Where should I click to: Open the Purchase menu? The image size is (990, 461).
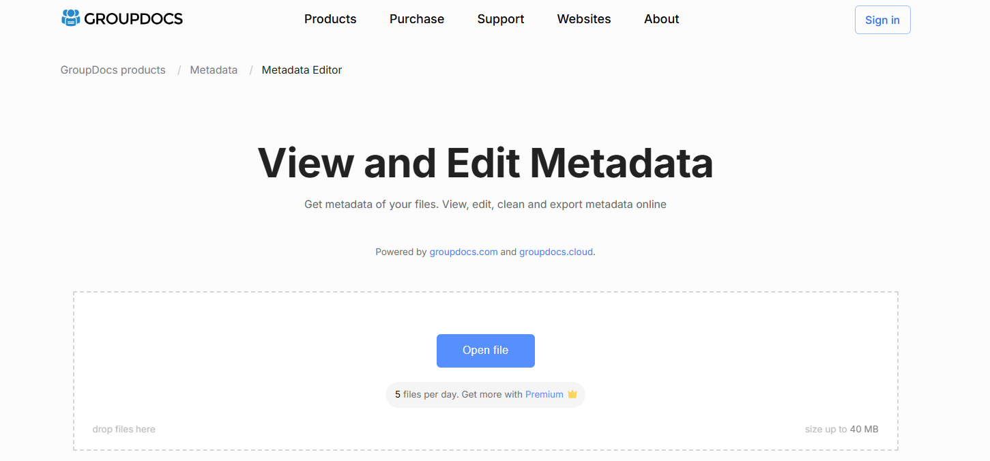(417, 19)
